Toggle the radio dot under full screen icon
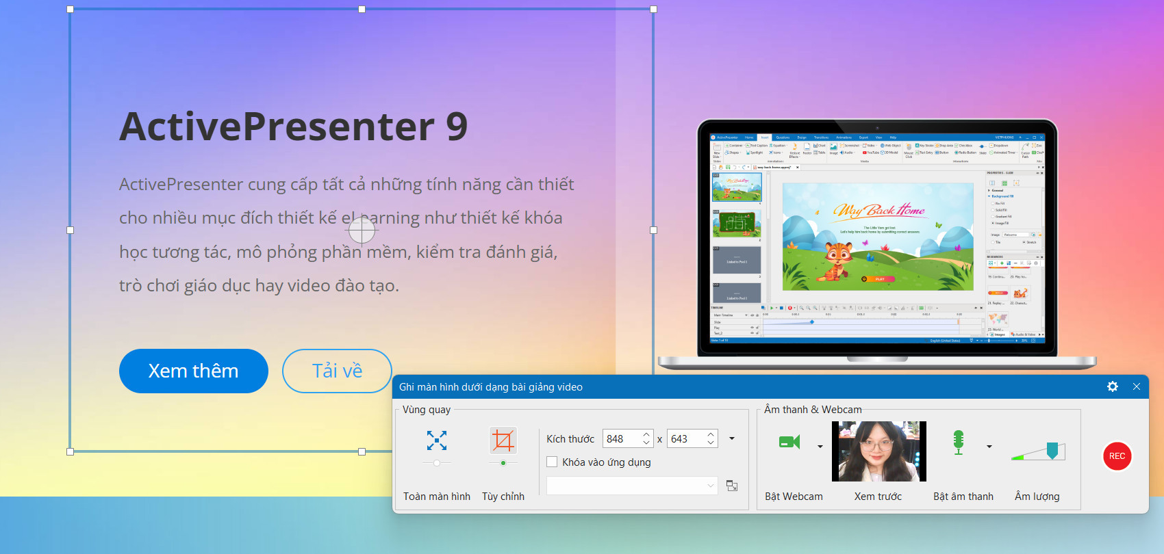 click(437, 463)
